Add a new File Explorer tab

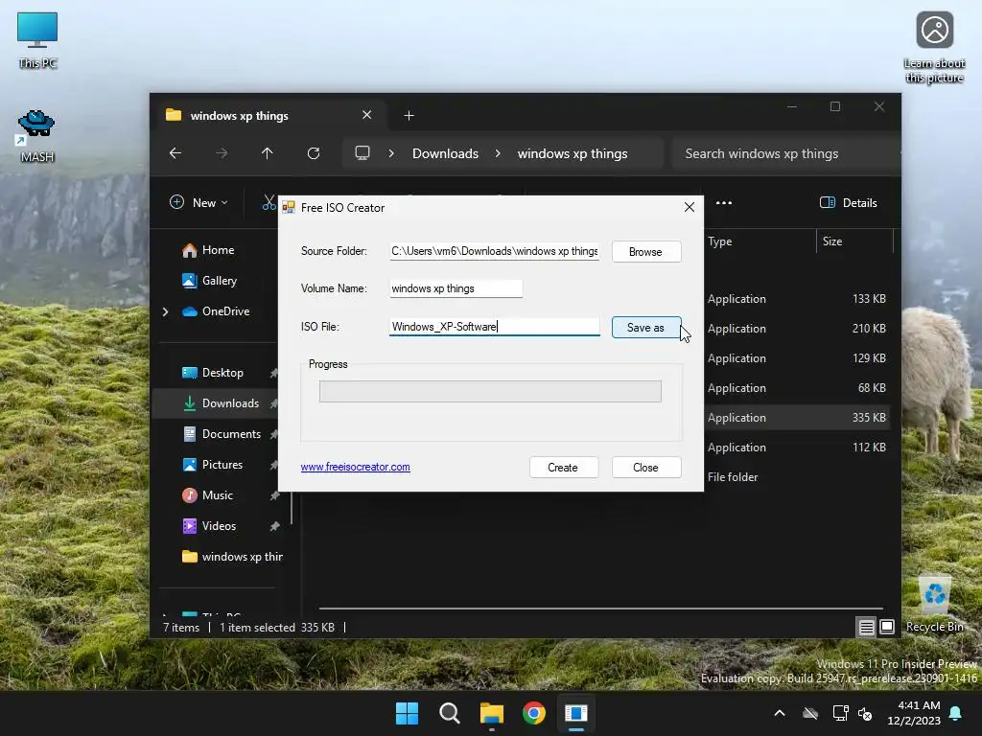tap(409, 116)
